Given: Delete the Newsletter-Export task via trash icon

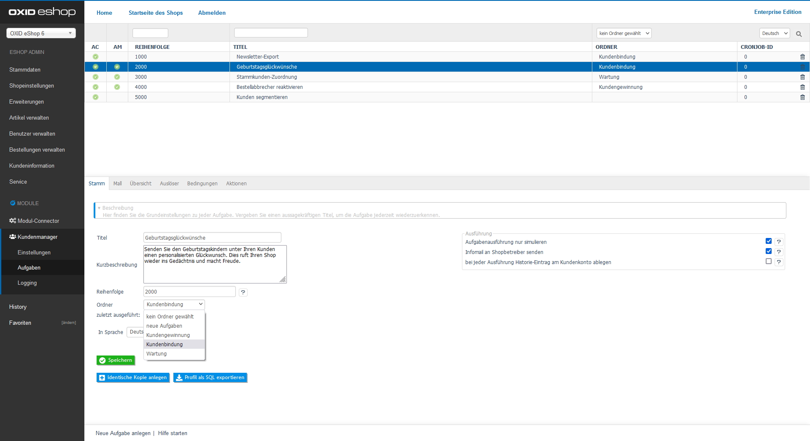Looking at the screenshot, I should 802,57.
